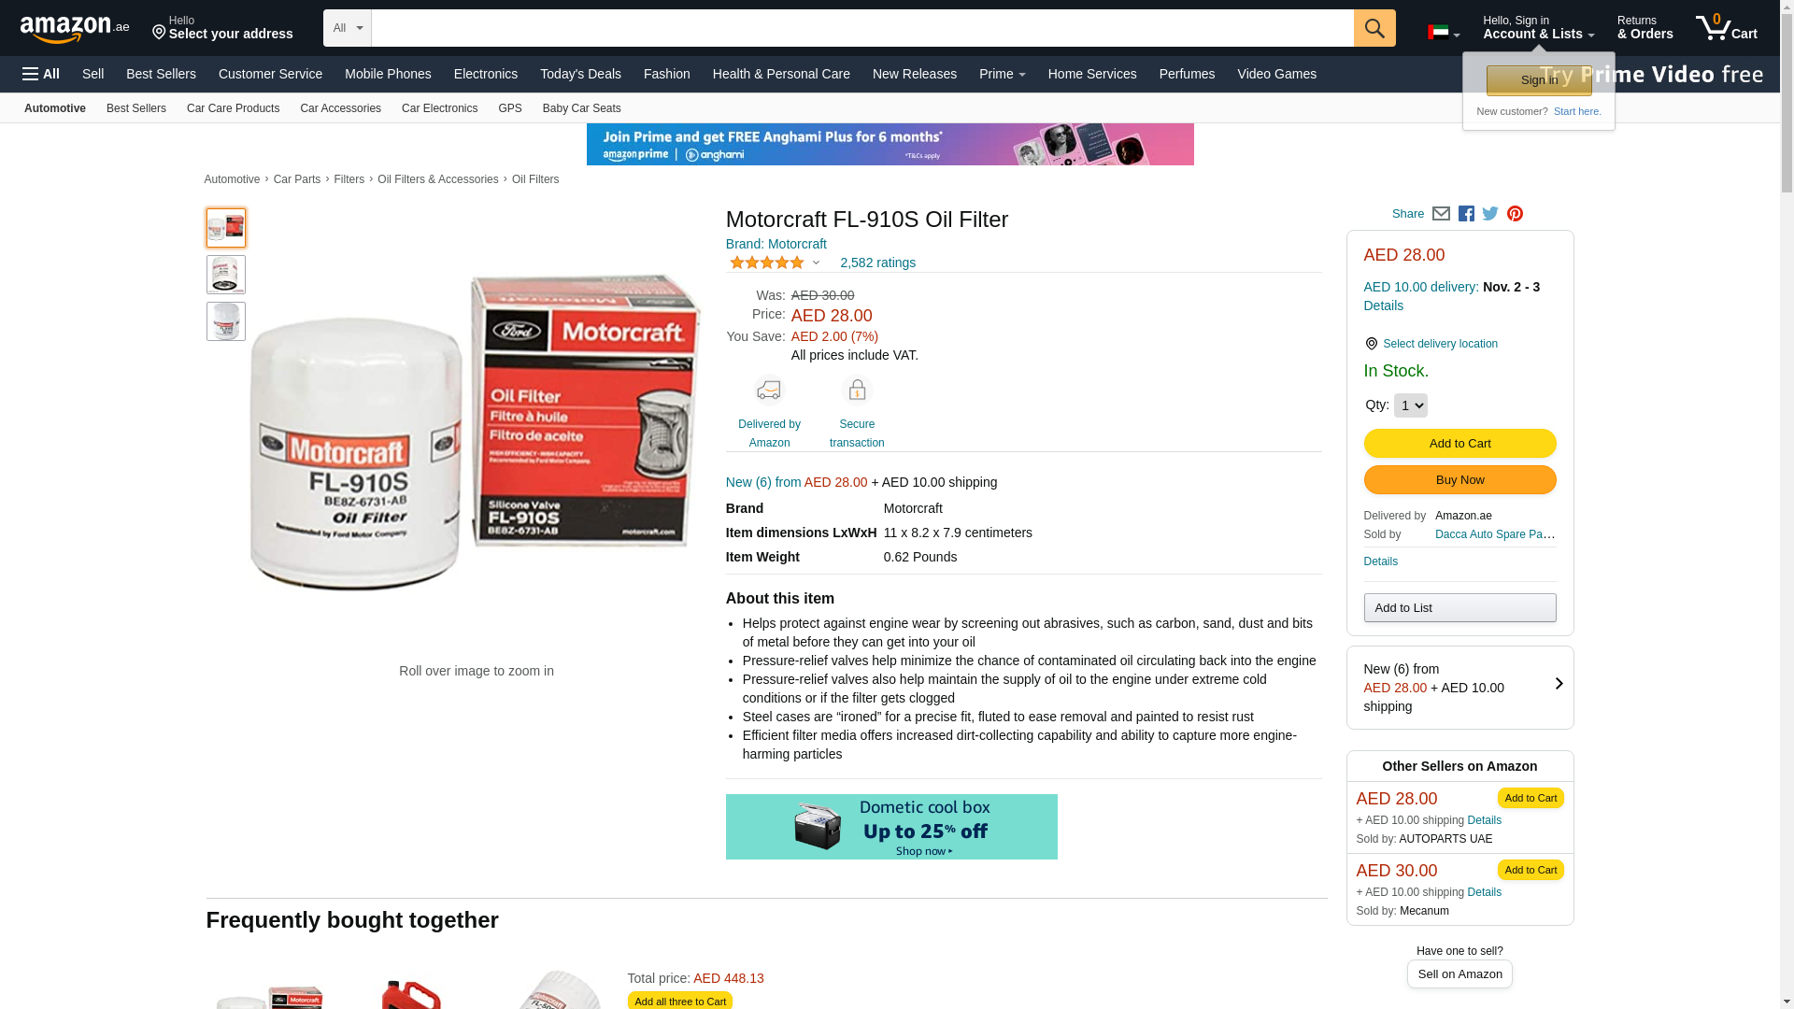The image size is (1794, 1009).
Task: Open the search category All dropdown
Action: pos(348,28)
